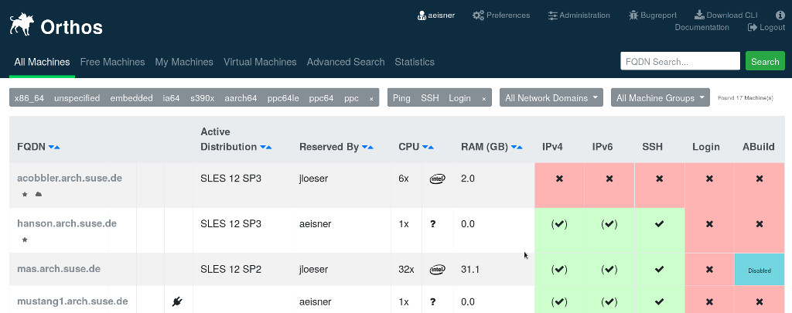Toggle x86_64 architecture filter
The height and width of the screenshot is (313, 792).
(x=29, y=98)
